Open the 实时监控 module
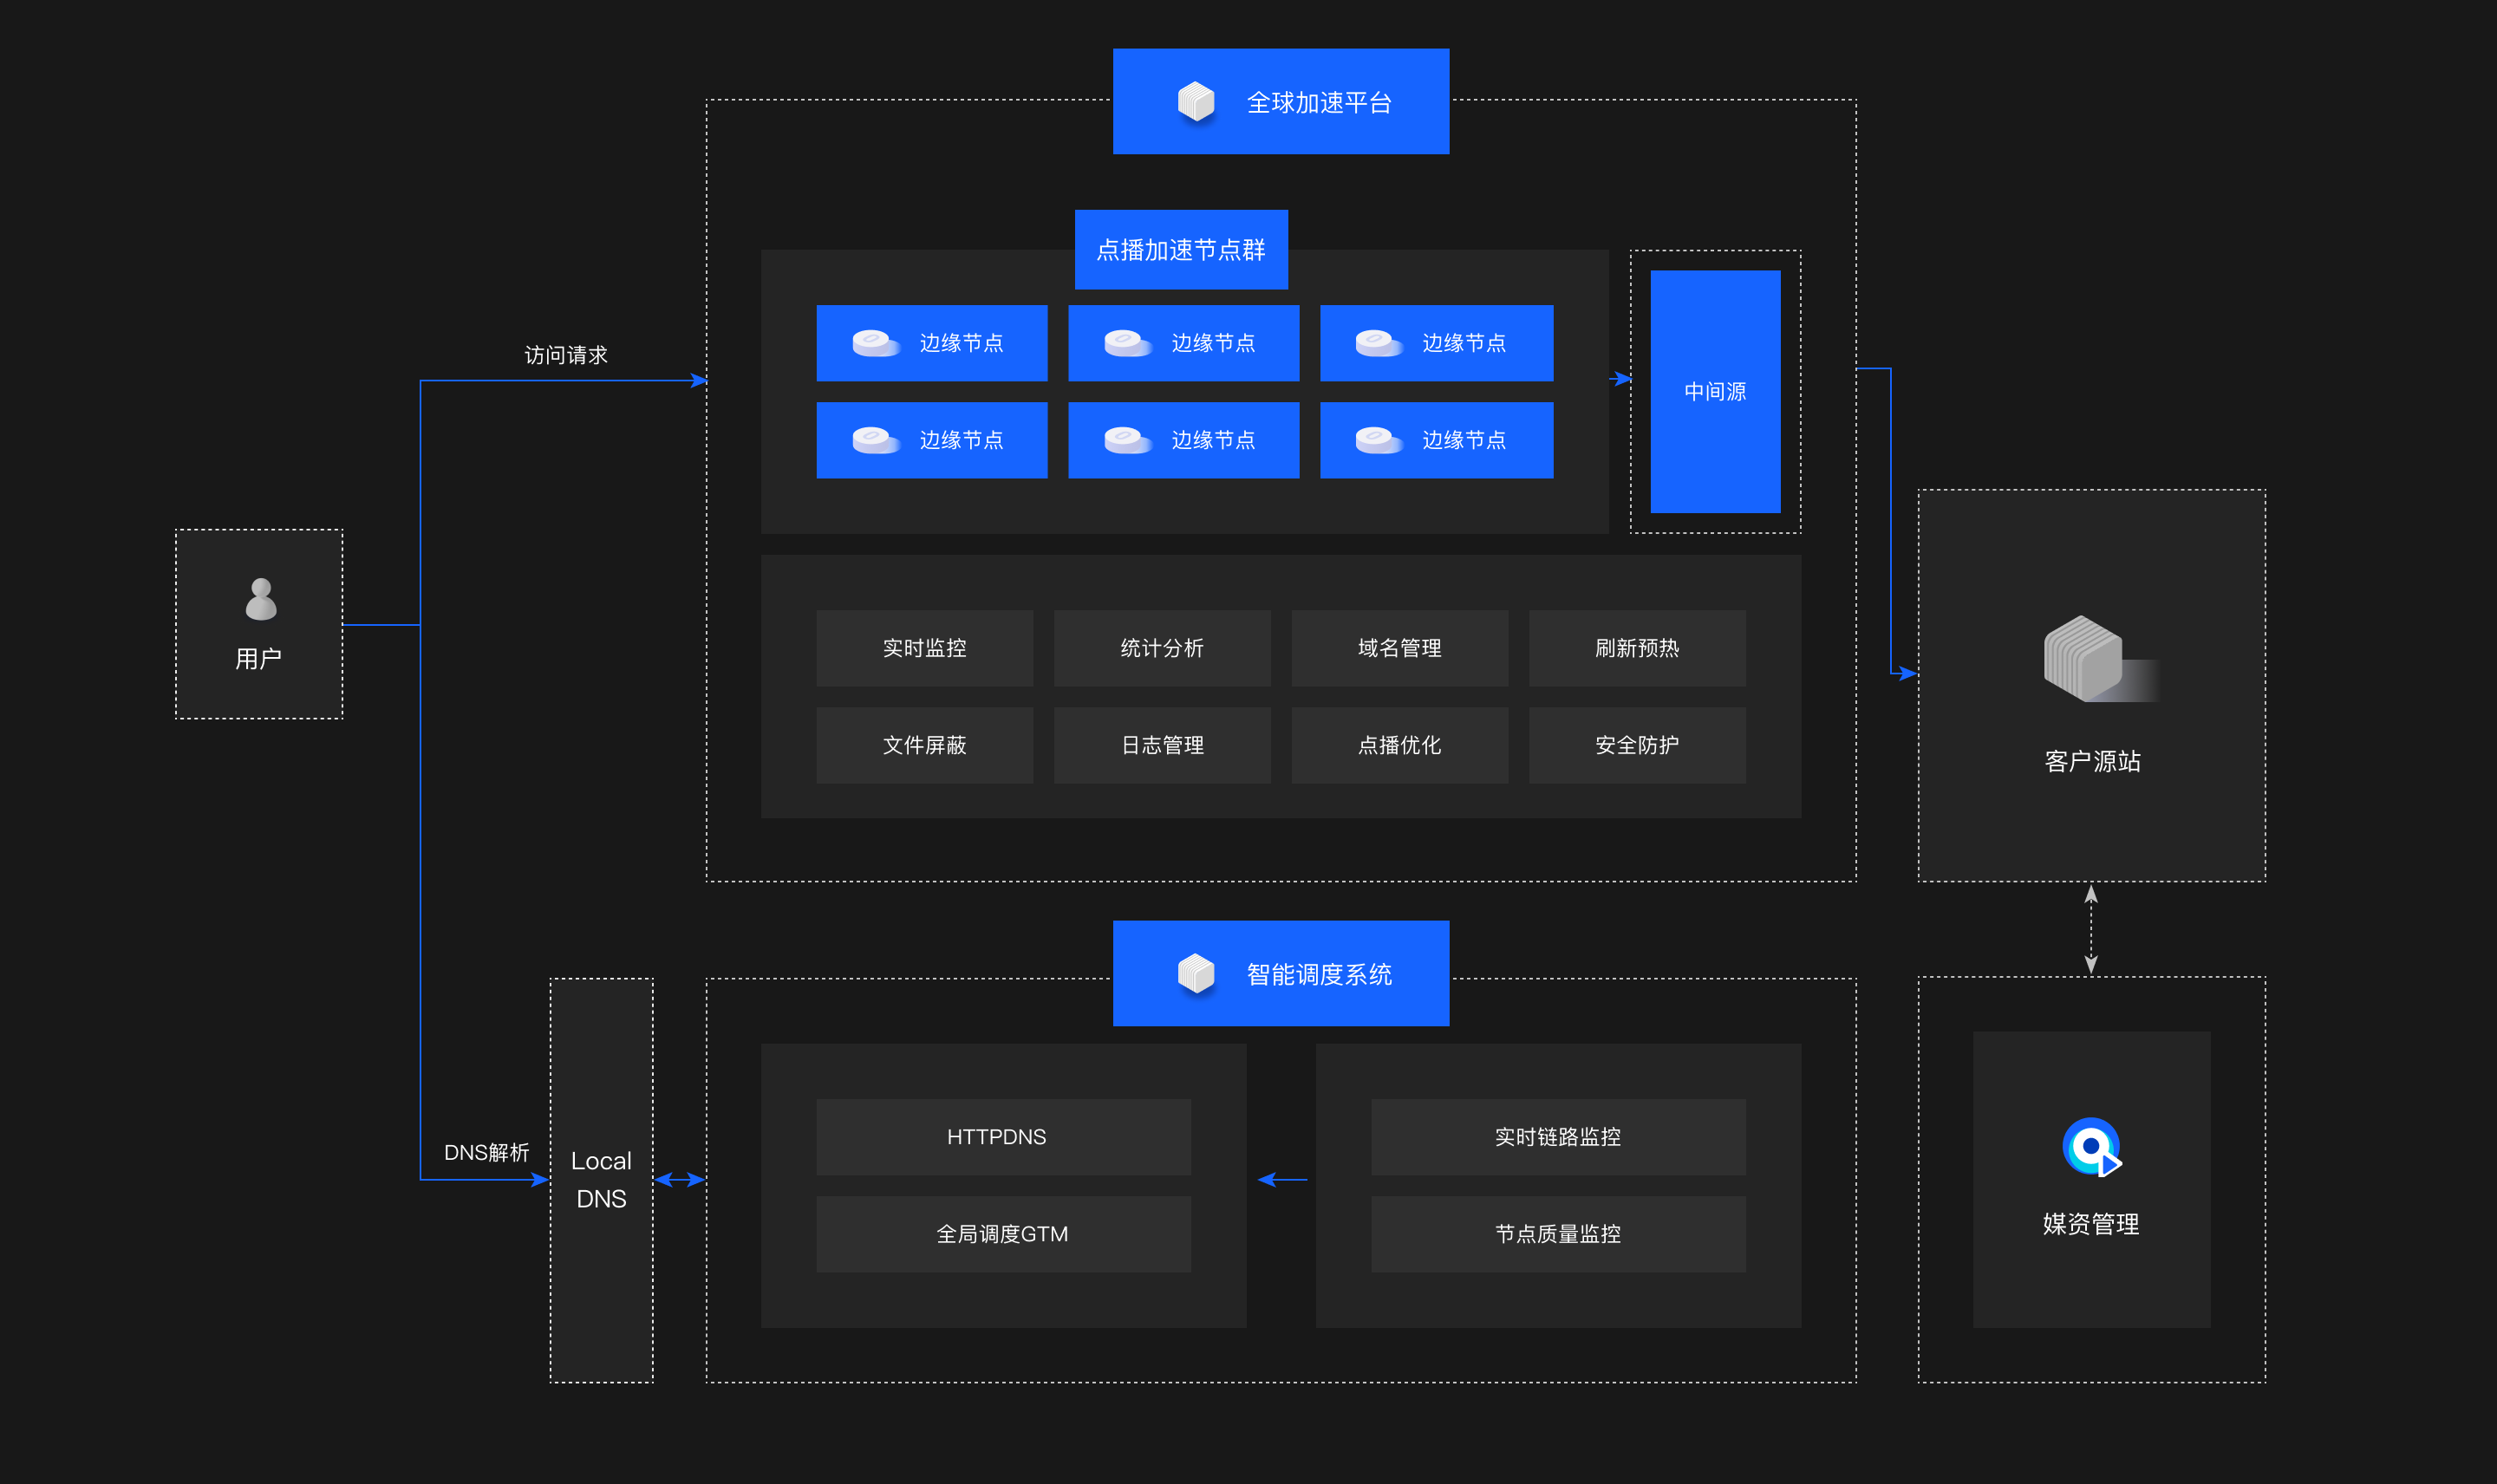The height and width of the screenshot is (1484, 2497). pyautogui.click(x=924, y=648)
